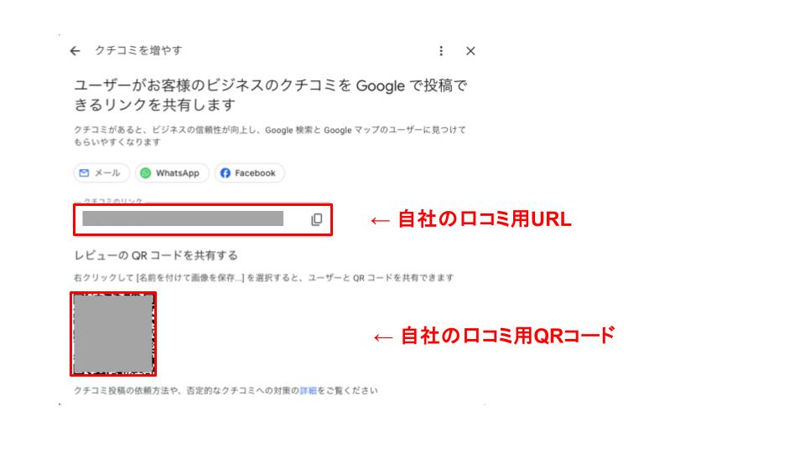Open the three-dot more options menu
The height and width of the screenshot is (452, 805).
pyautogui.click(x=441, y=51)
